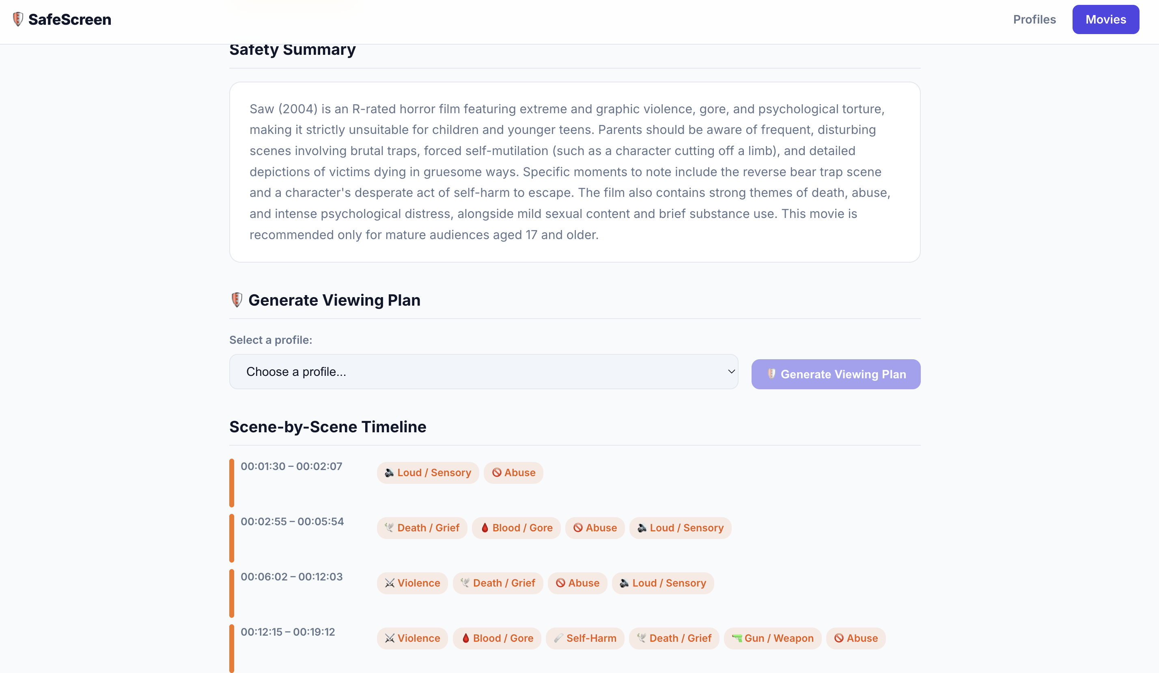The image size is (1159, 673).
Task: Click the SafeScreen brand name link
Action: (69, 19)
